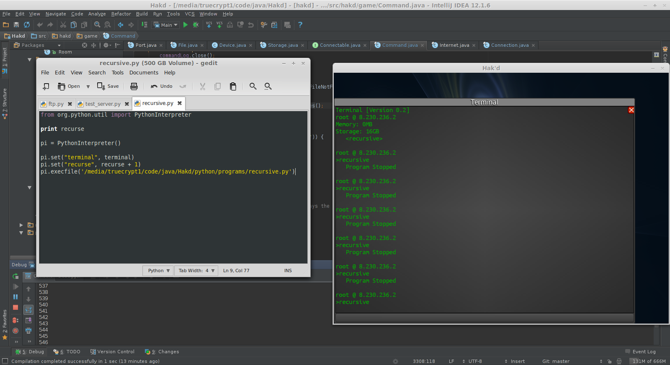Close the Terminal with the red X
Screen dimensions: 670x365
point(631,110)
